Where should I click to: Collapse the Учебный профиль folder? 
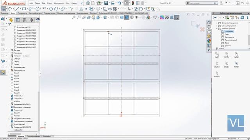[217, 29]
